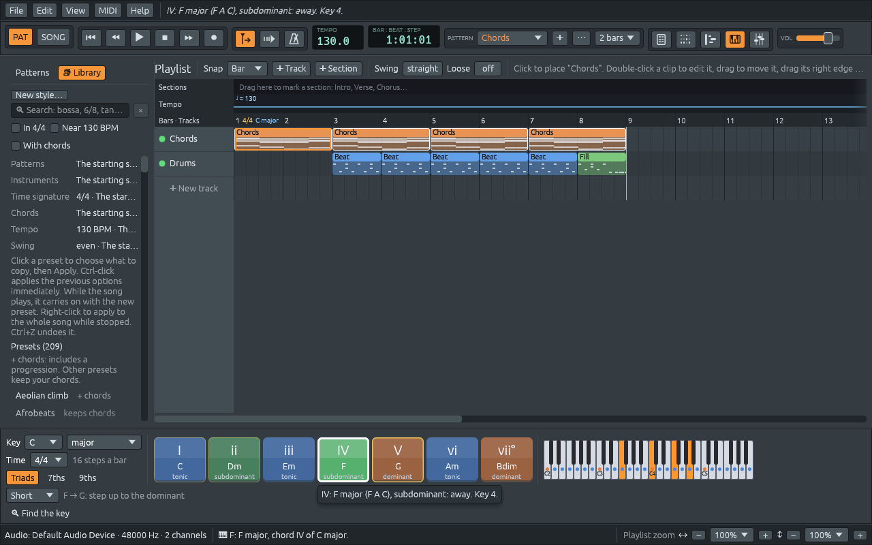Toggle the metronome icon
This screenshot has width=872, height=545.
[x=294, y=39]
